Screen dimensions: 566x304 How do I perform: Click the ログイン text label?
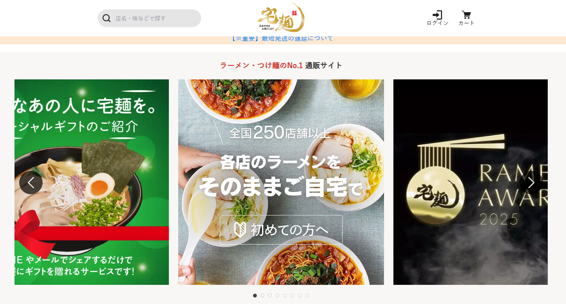437,23
